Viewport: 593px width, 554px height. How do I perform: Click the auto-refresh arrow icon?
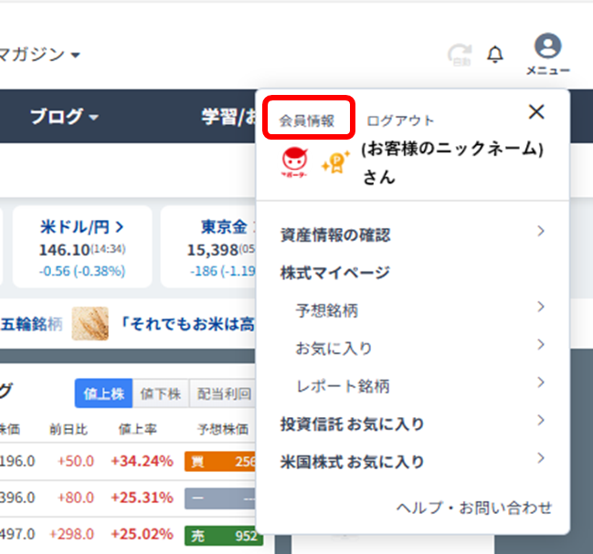460,55
